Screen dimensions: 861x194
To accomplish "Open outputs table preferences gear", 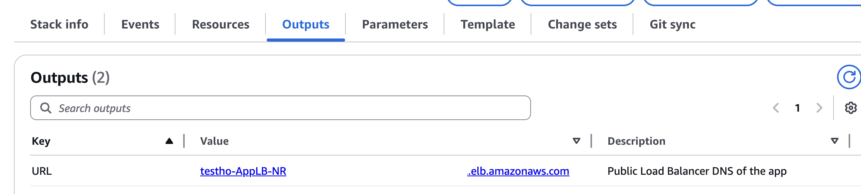I will (x=851, y=108).
